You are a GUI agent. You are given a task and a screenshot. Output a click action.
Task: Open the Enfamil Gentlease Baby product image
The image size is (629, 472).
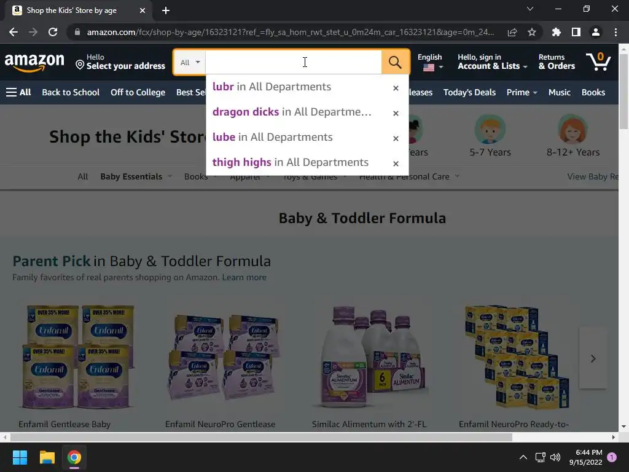[78, 356]
